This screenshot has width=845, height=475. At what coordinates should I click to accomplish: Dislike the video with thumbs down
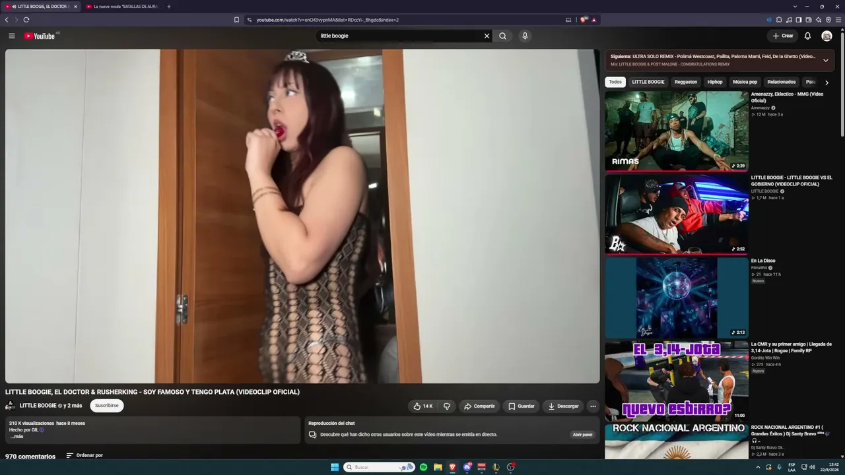[447, 406]
